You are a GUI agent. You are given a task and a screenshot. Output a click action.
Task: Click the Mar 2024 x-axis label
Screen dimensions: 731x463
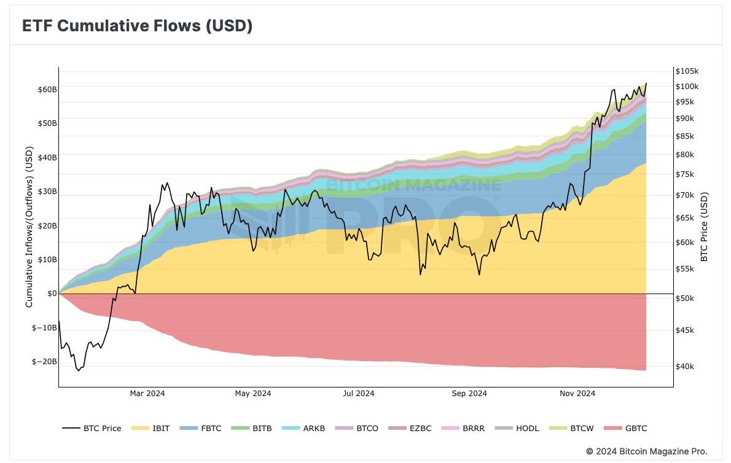[x=147, y=394]
